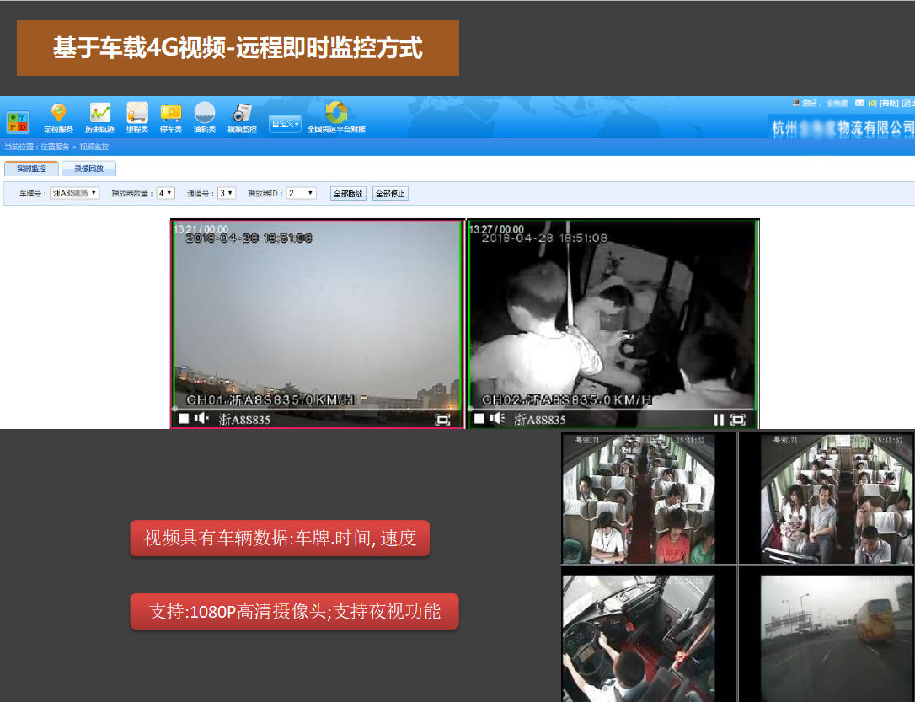This screenshot has width=915, height=702.
Task: Switch to the 录像回放 playback tab
Action: click(88, 169)
